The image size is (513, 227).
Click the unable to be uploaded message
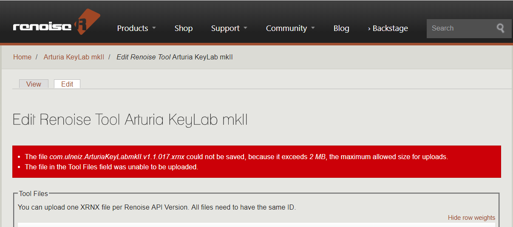click(111, 167)
